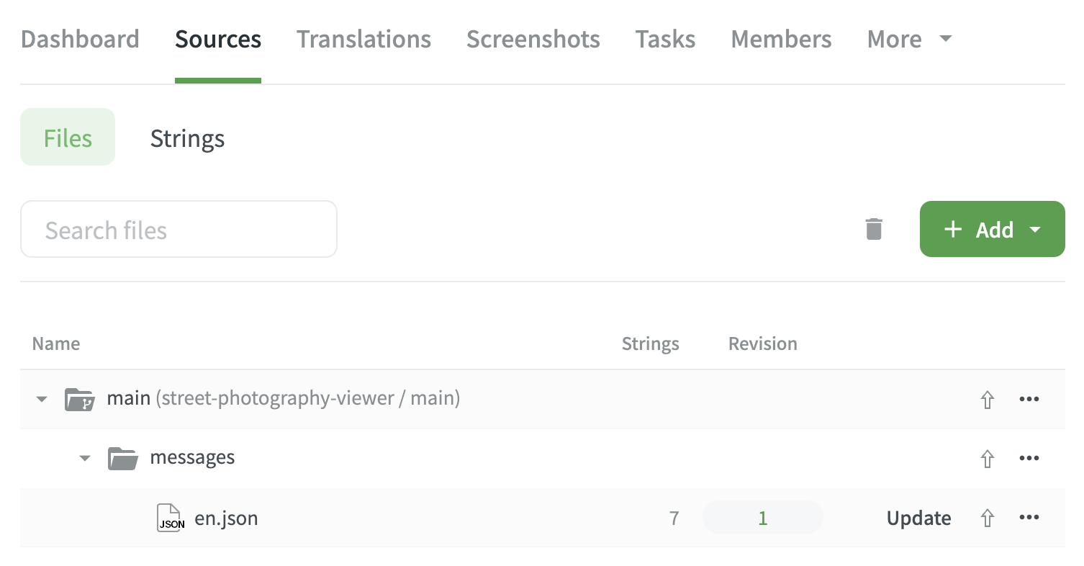Open the More menu

tap(908, 40)
